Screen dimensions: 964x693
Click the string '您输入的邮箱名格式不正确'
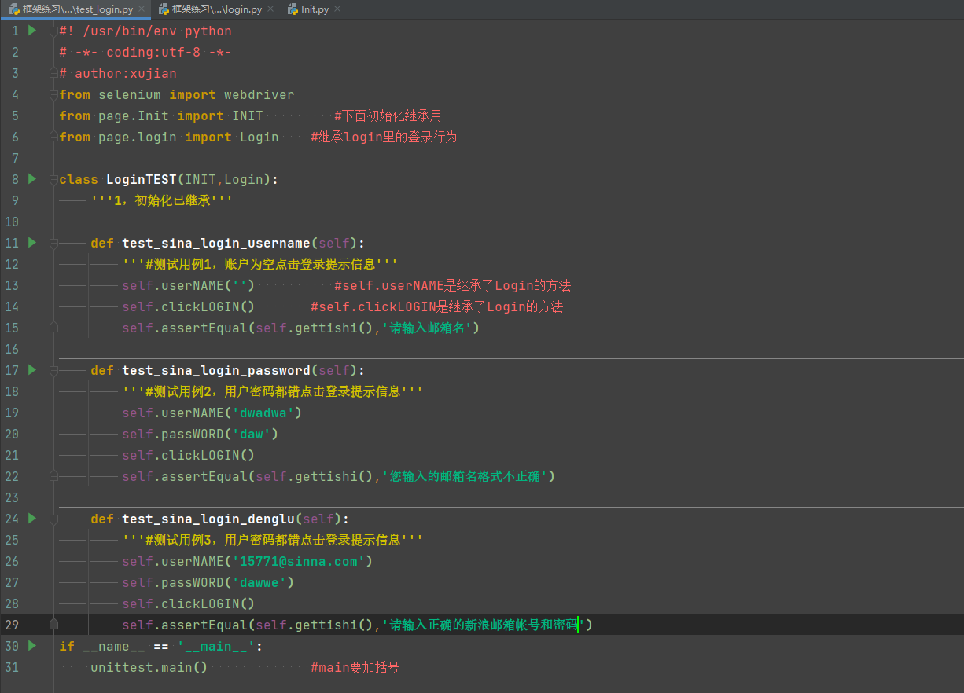465,477
